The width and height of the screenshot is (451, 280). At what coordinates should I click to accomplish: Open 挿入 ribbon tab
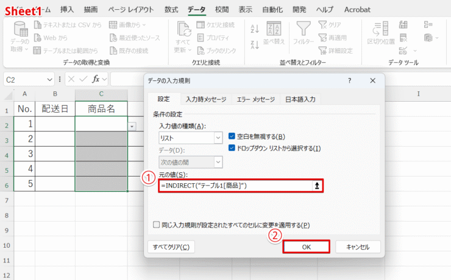tap(67, 10)
